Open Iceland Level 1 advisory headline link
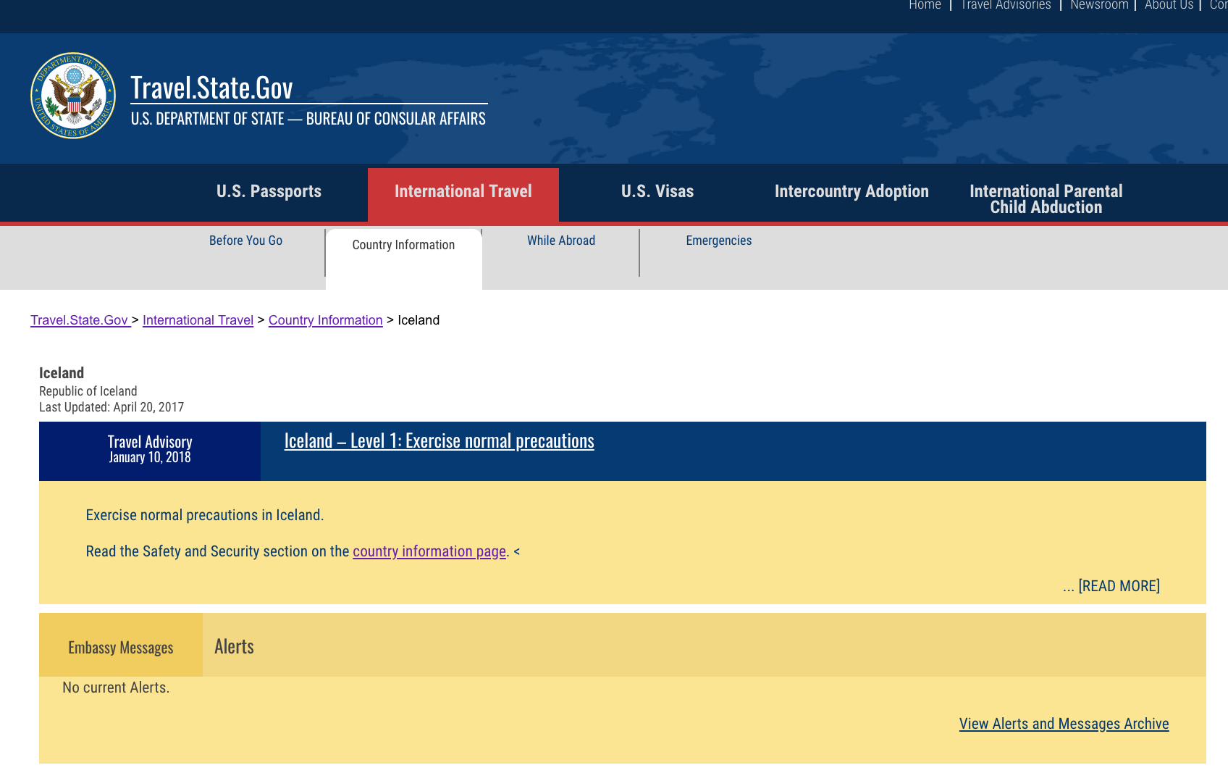 439,440
